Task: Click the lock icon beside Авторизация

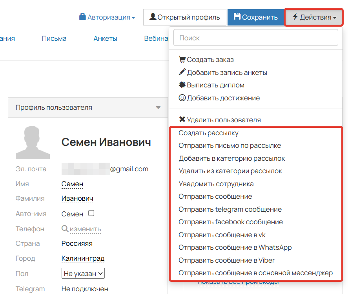Action: click(x=82, y=17)
